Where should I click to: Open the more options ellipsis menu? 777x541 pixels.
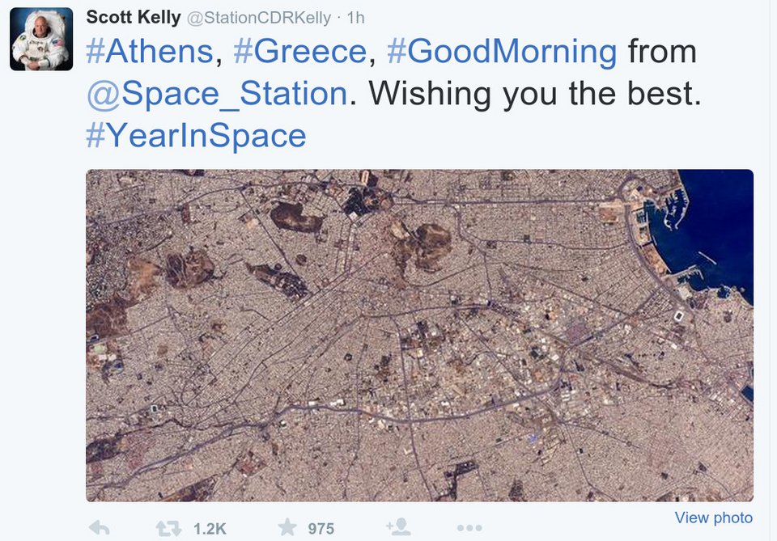pos(471,528)
